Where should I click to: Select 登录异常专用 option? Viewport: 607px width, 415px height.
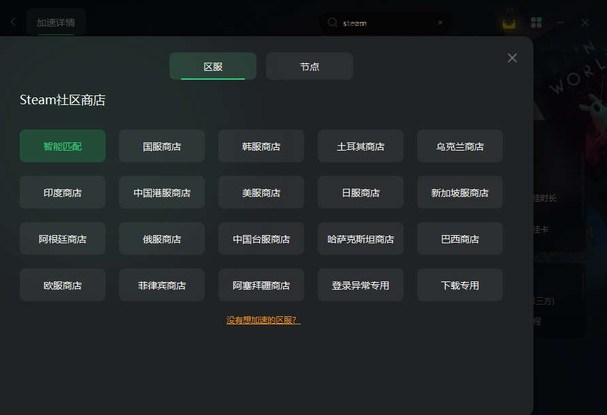coord(361,285)
